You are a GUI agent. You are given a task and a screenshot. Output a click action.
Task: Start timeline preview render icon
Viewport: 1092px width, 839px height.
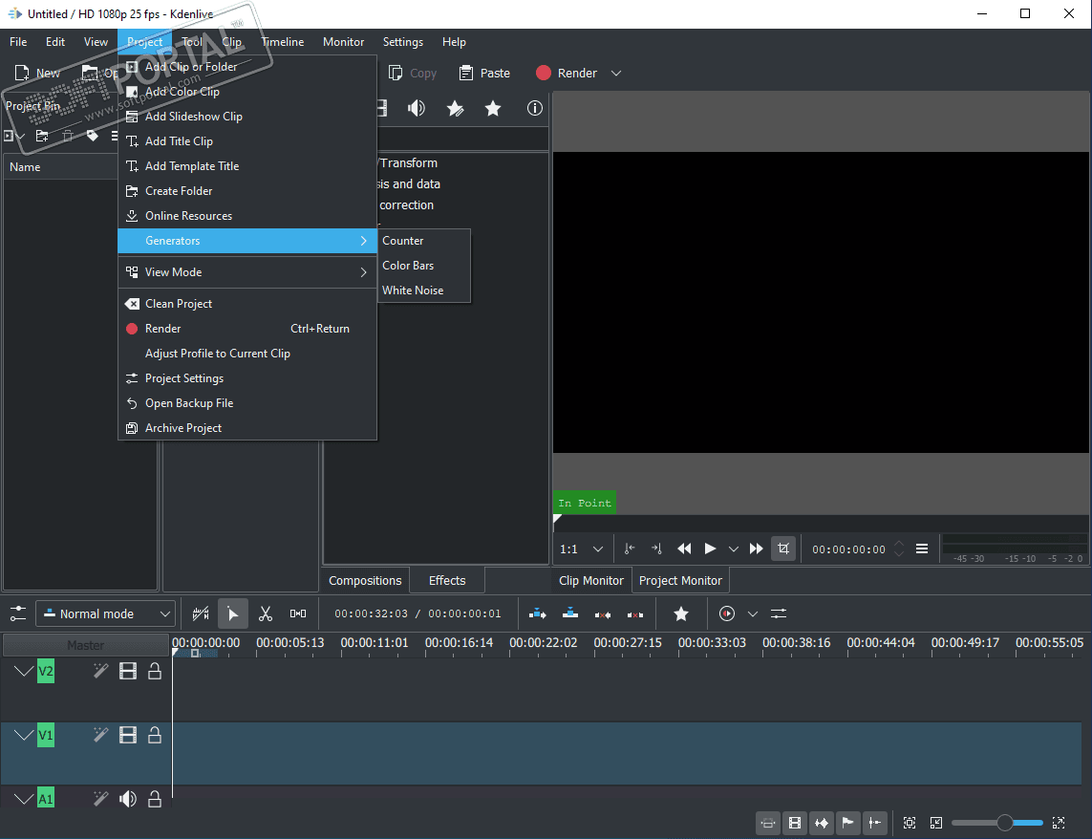click(726, 613)
